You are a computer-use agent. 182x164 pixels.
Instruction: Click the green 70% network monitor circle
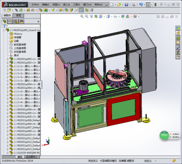[164, 135]
